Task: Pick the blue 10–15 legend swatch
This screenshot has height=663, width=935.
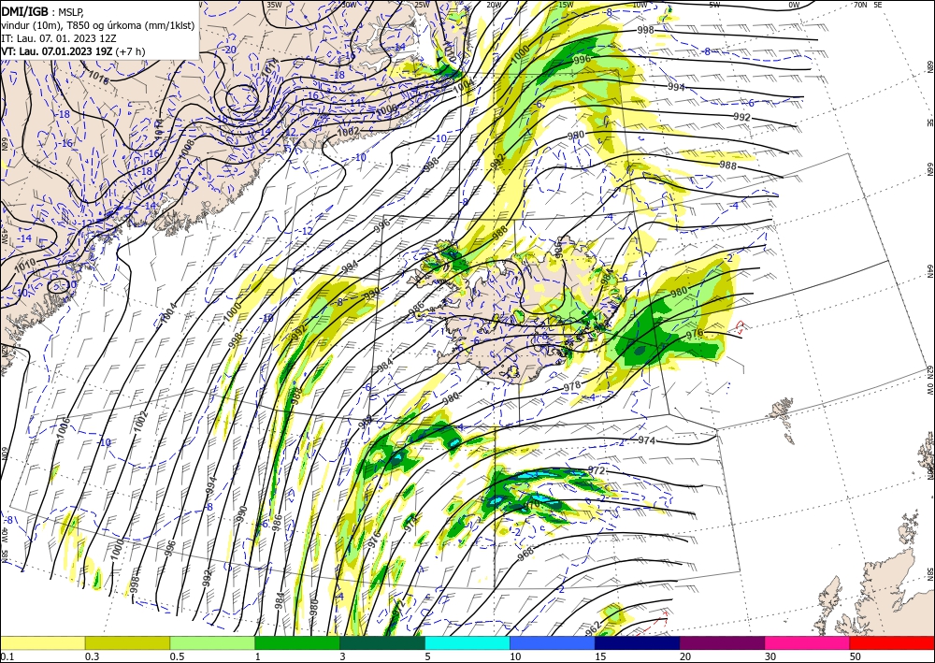Action: tap(553, 642)
